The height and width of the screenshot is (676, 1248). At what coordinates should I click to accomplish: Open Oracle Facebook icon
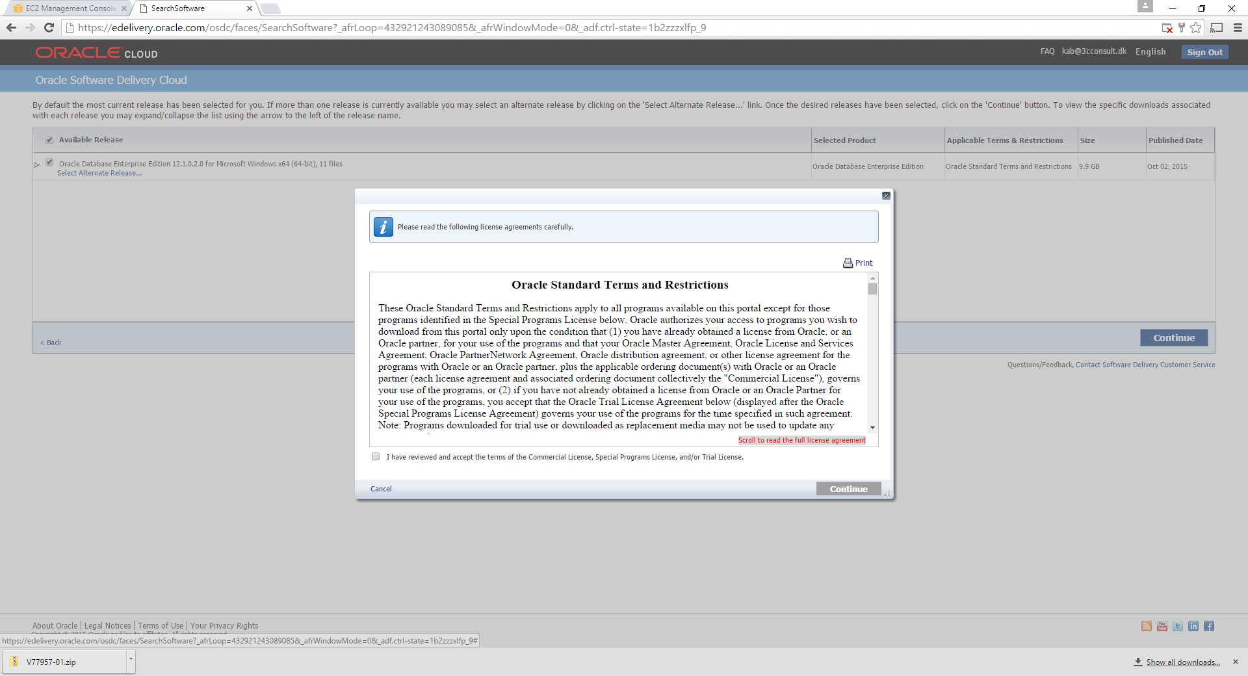(1209, 626)
